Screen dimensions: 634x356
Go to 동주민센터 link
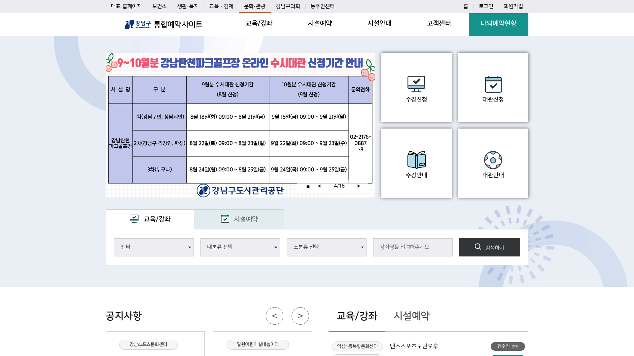pos(323,6)
